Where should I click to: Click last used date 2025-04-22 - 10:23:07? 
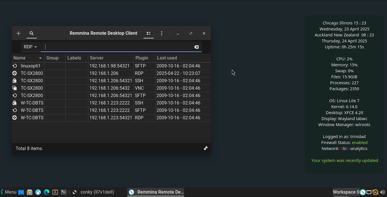coord(178,73)
